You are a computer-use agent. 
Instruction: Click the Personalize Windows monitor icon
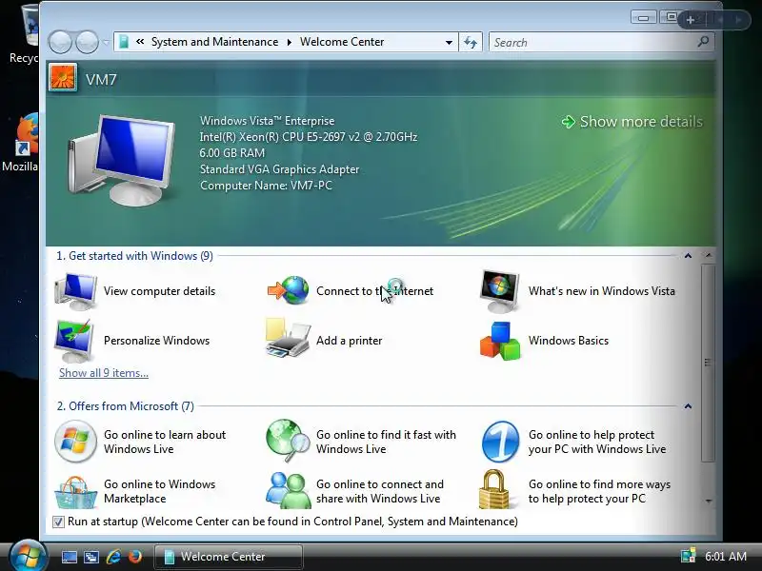click(74, 341)
